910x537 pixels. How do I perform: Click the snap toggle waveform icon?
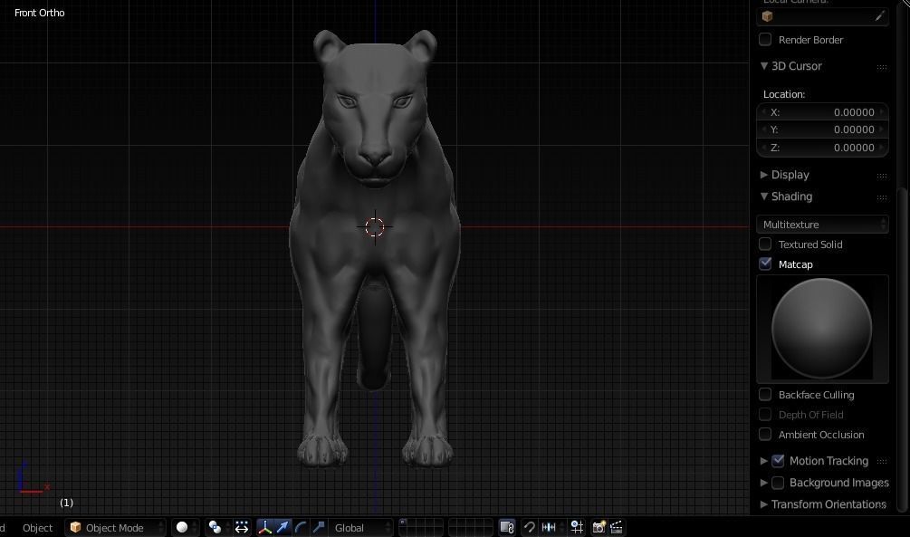[x=549, y=527]
